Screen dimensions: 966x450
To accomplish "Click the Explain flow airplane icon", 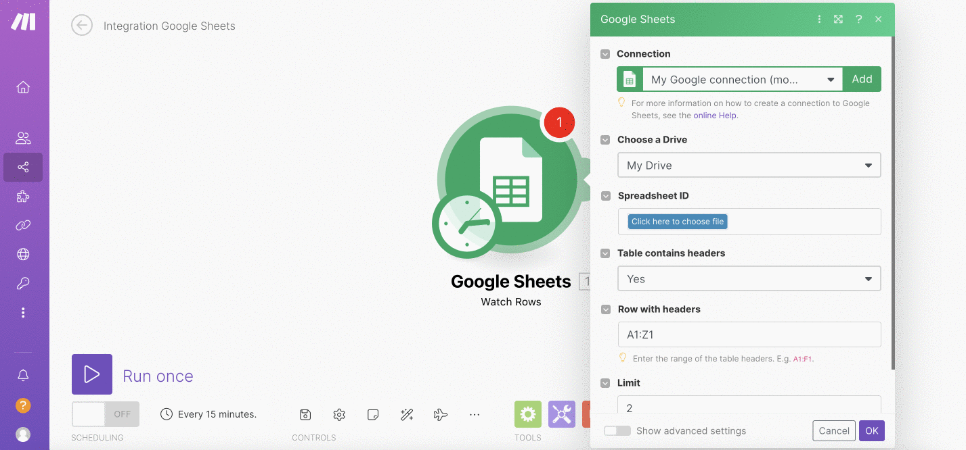I will tap(441, 415).
